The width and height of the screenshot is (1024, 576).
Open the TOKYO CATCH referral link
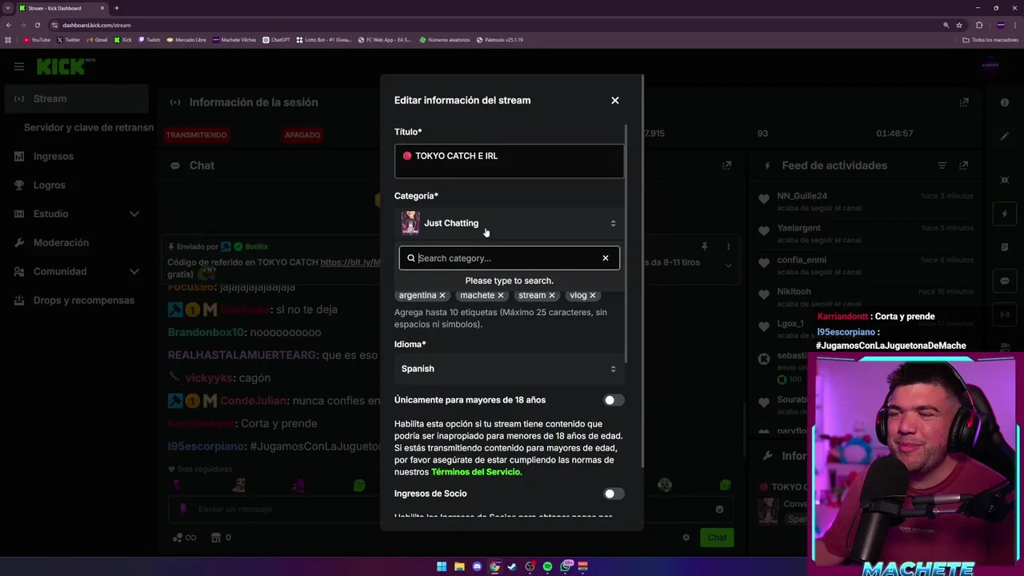pos(351,262)
